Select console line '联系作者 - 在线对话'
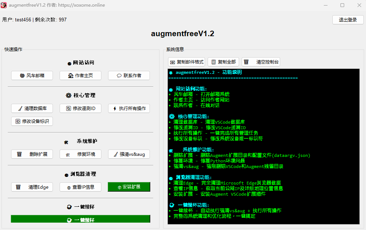This screenshot has height=230, width=366. pyautogui.click(x=197, y=106)
